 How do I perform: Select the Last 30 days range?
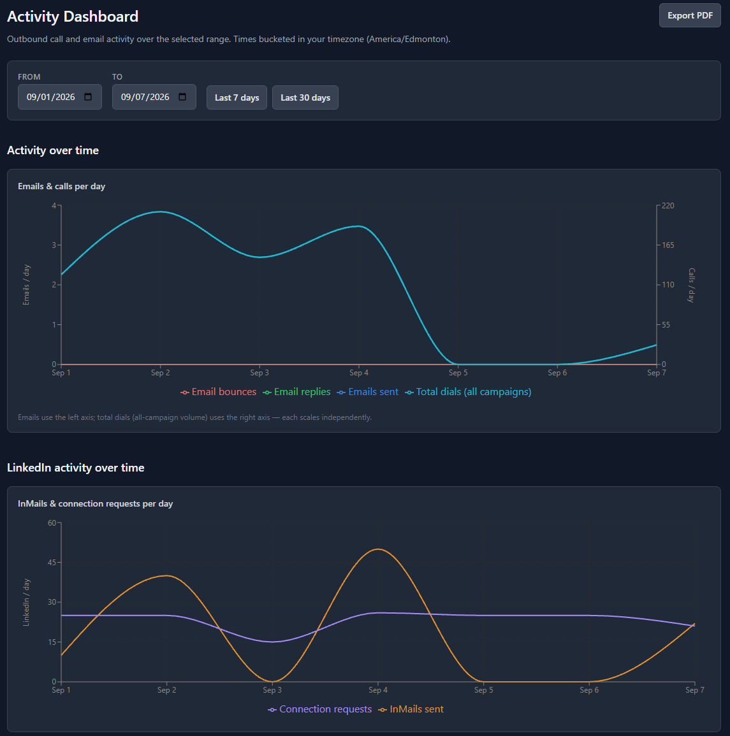pyautogui.click(x=305, y=97)
